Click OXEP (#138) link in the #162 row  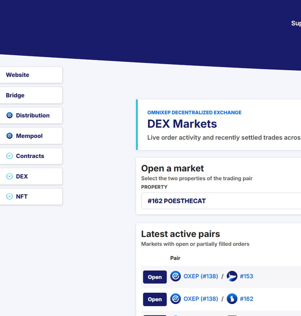(x=201, y=299)
